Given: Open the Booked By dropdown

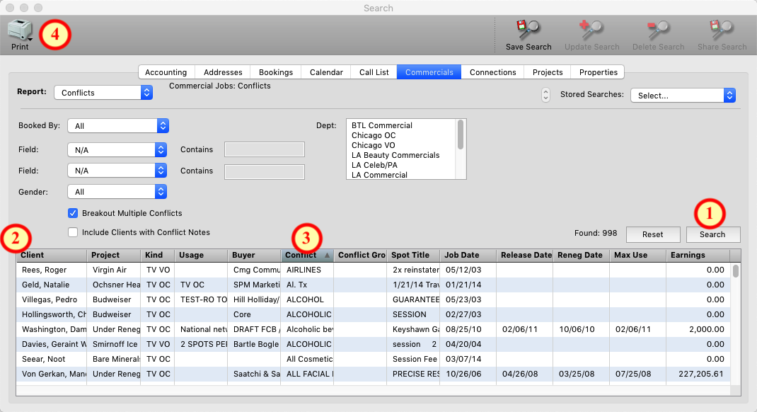Looking at the screenshot, I should click(x=118, y=126).
